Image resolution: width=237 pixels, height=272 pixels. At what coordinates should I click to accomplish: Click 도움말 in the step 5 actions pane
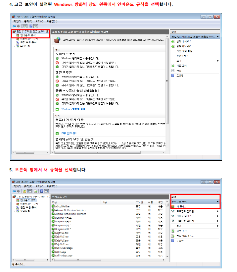(180, 241)
